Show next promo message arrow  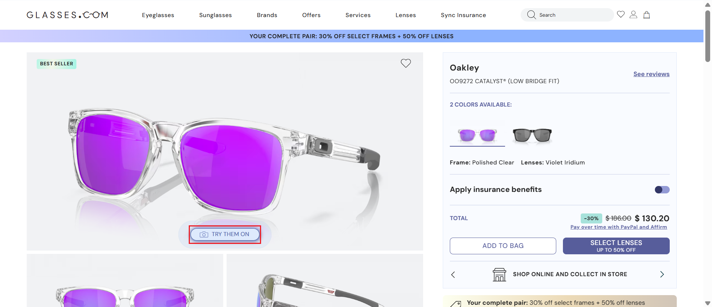click(662, 275)
